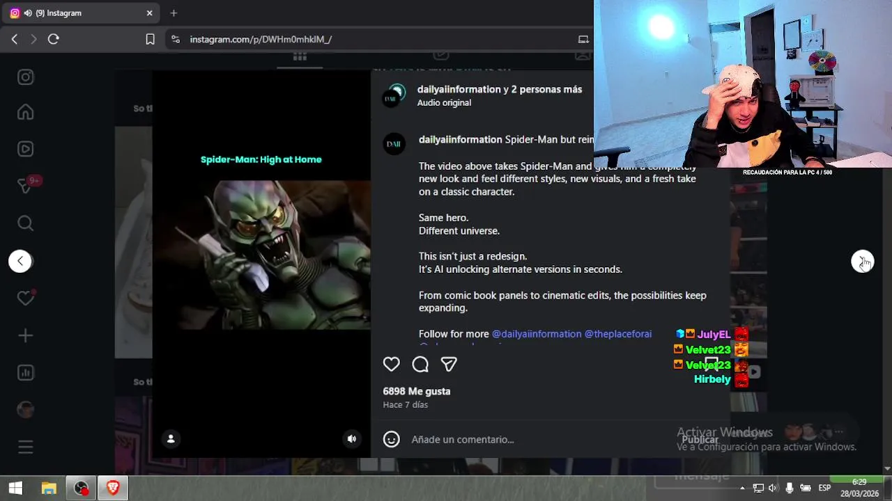Go to next post arrow
Screen dimensions: 892x501
[862, 261]
